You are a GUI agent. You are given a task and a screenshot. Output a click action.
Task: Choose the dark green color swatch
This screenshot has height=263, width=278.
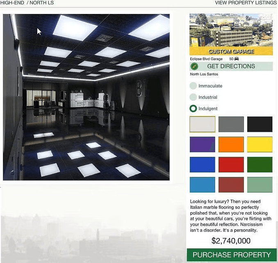pos(260,165)
